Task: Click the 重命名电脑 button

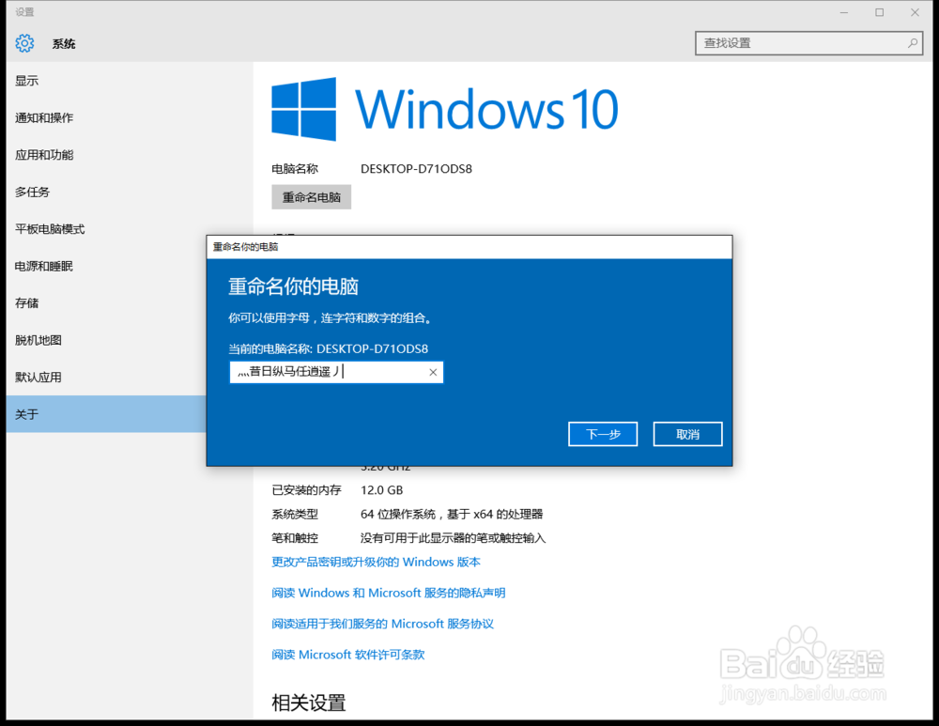Action: pos(312,197)
